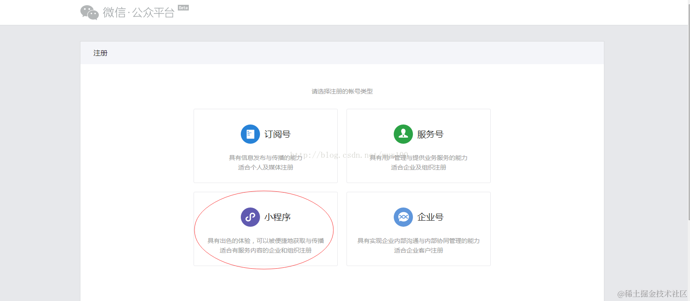Click the blue 订阅号 document icon

(250, 134)
